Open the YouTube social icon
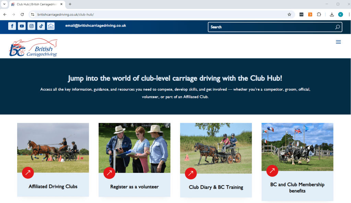Image resolution: width=351 pixels, height=203 pixels. [x=22, y=26]
